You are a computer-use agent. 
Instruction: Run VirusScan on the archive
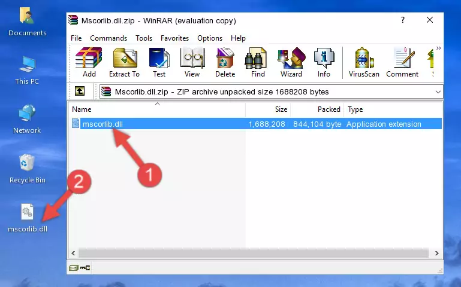point(364,62)
